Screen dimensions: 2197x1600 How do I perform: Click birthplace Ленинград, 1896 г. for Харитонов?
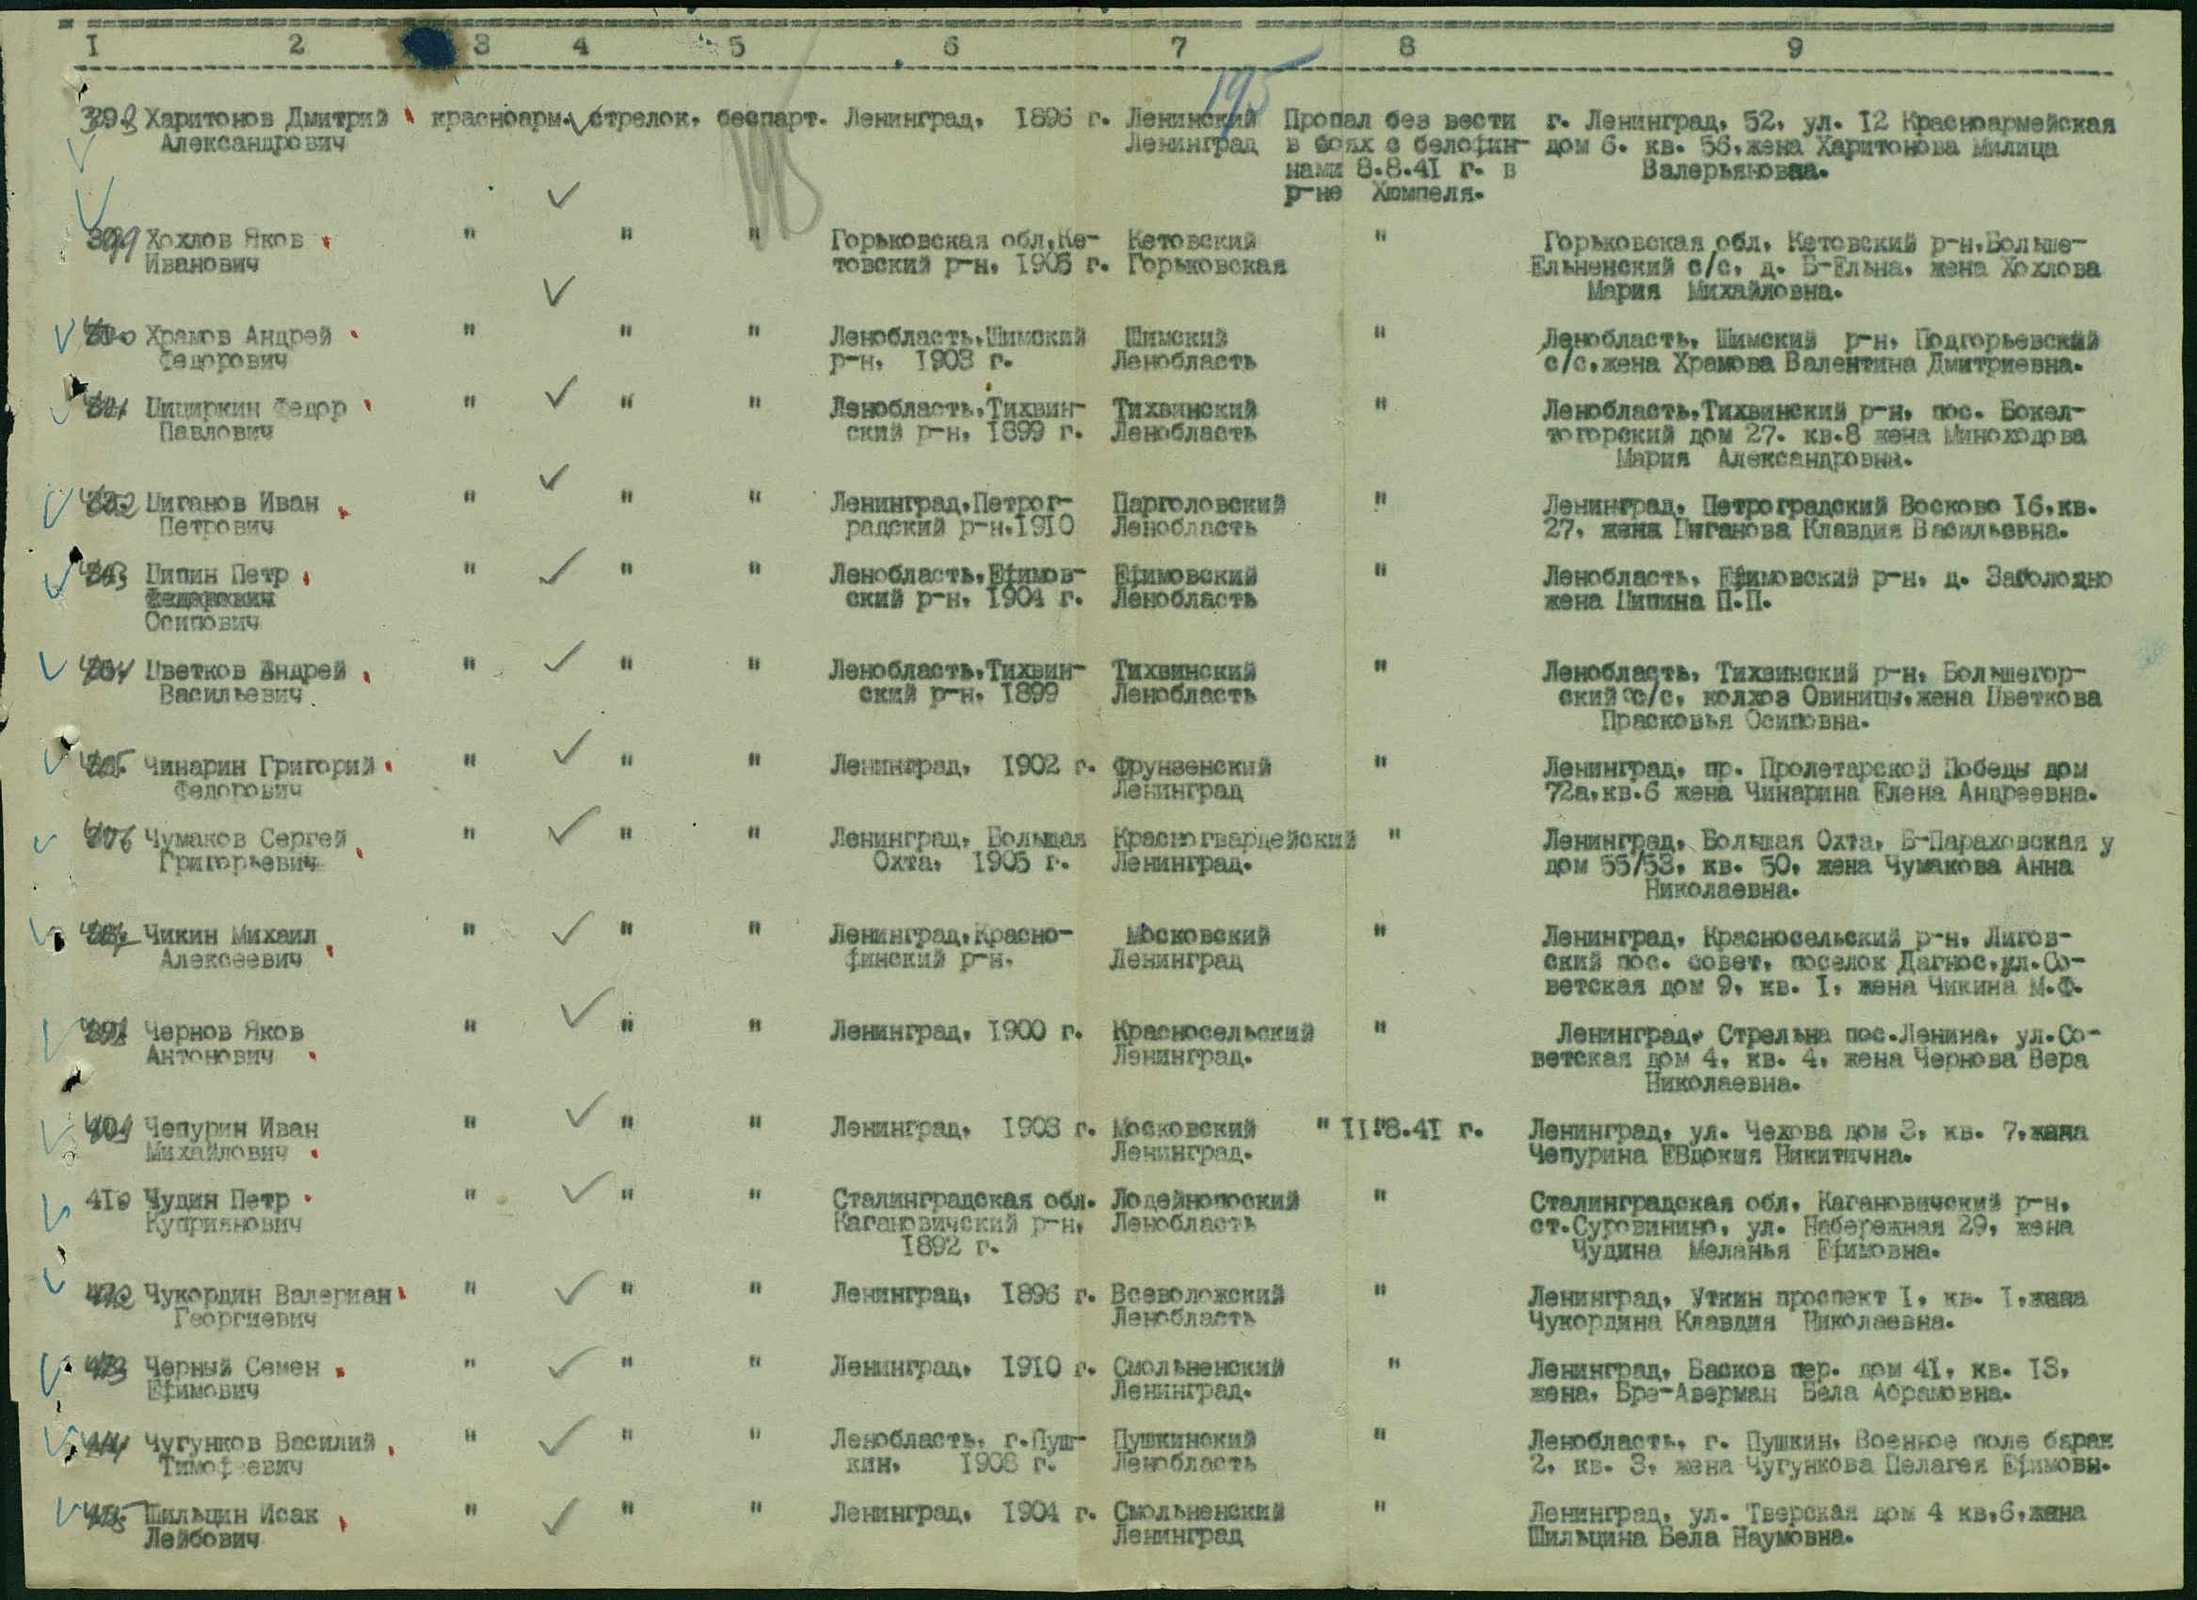click(x=977, y=120)
